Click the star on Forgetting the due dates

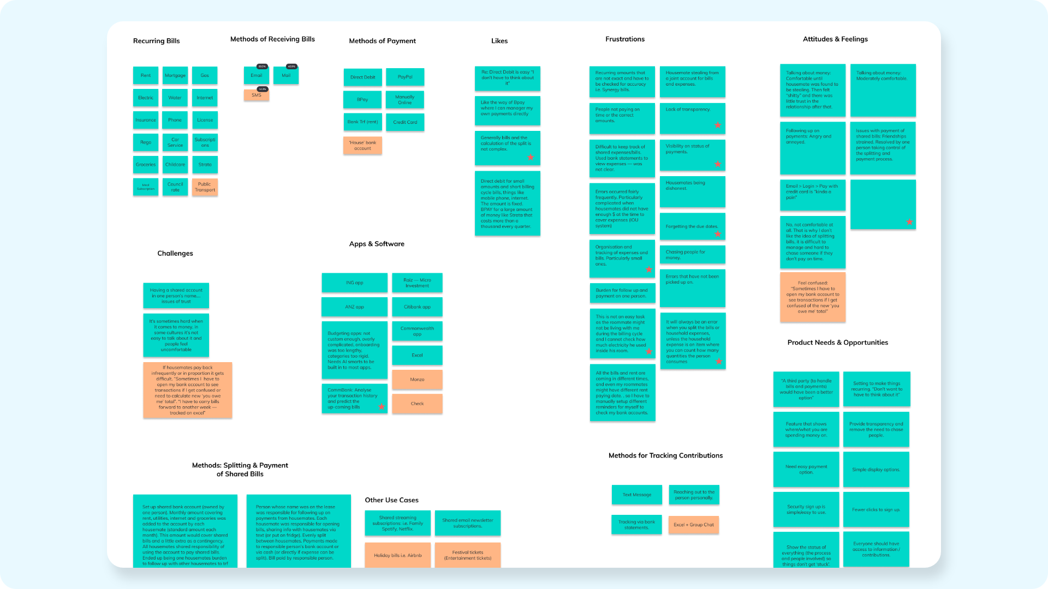pyautogui.click(x=717, y=234)
